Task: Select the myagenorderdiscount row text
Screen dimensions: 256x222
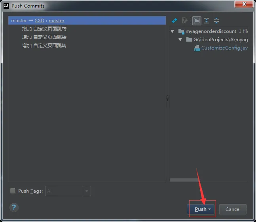Action: coord(211,31)
